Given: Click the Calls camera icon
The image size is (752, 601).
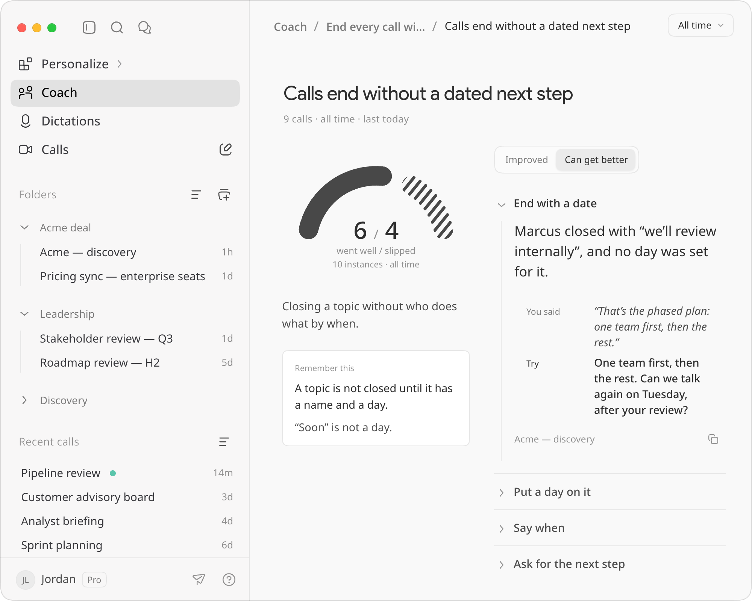Looking at the screenshot, I should click(25, 150).
